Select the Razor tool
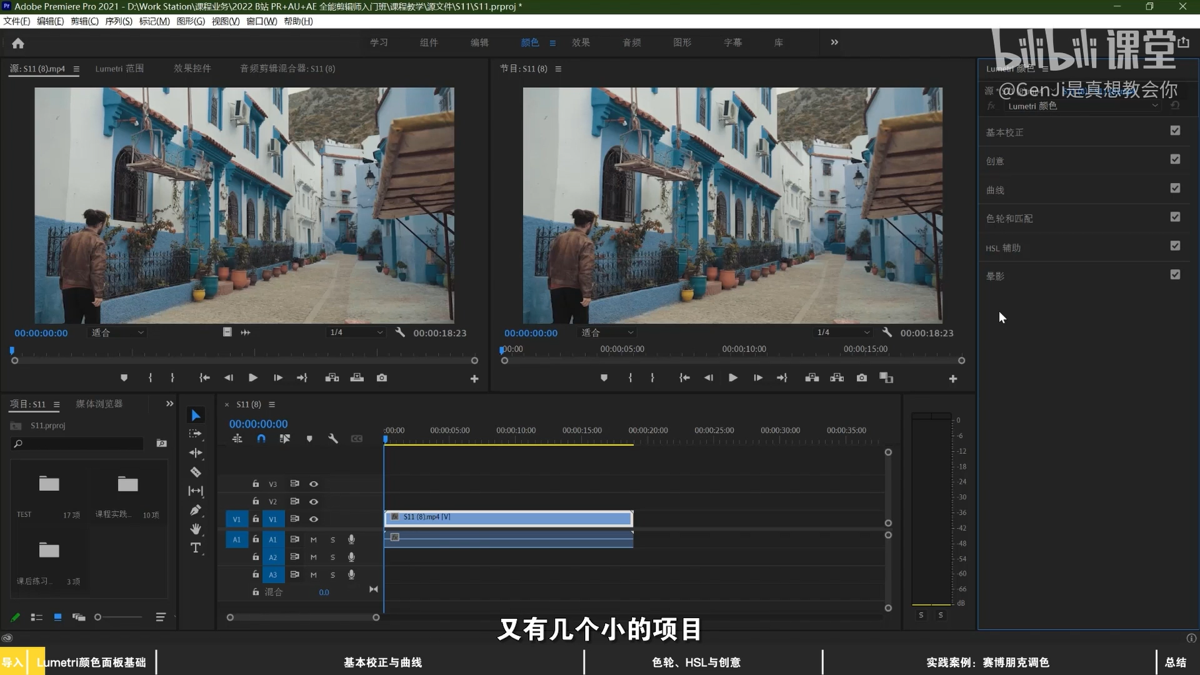This screenshot has height=675, width=1200. tap(196, 472)
